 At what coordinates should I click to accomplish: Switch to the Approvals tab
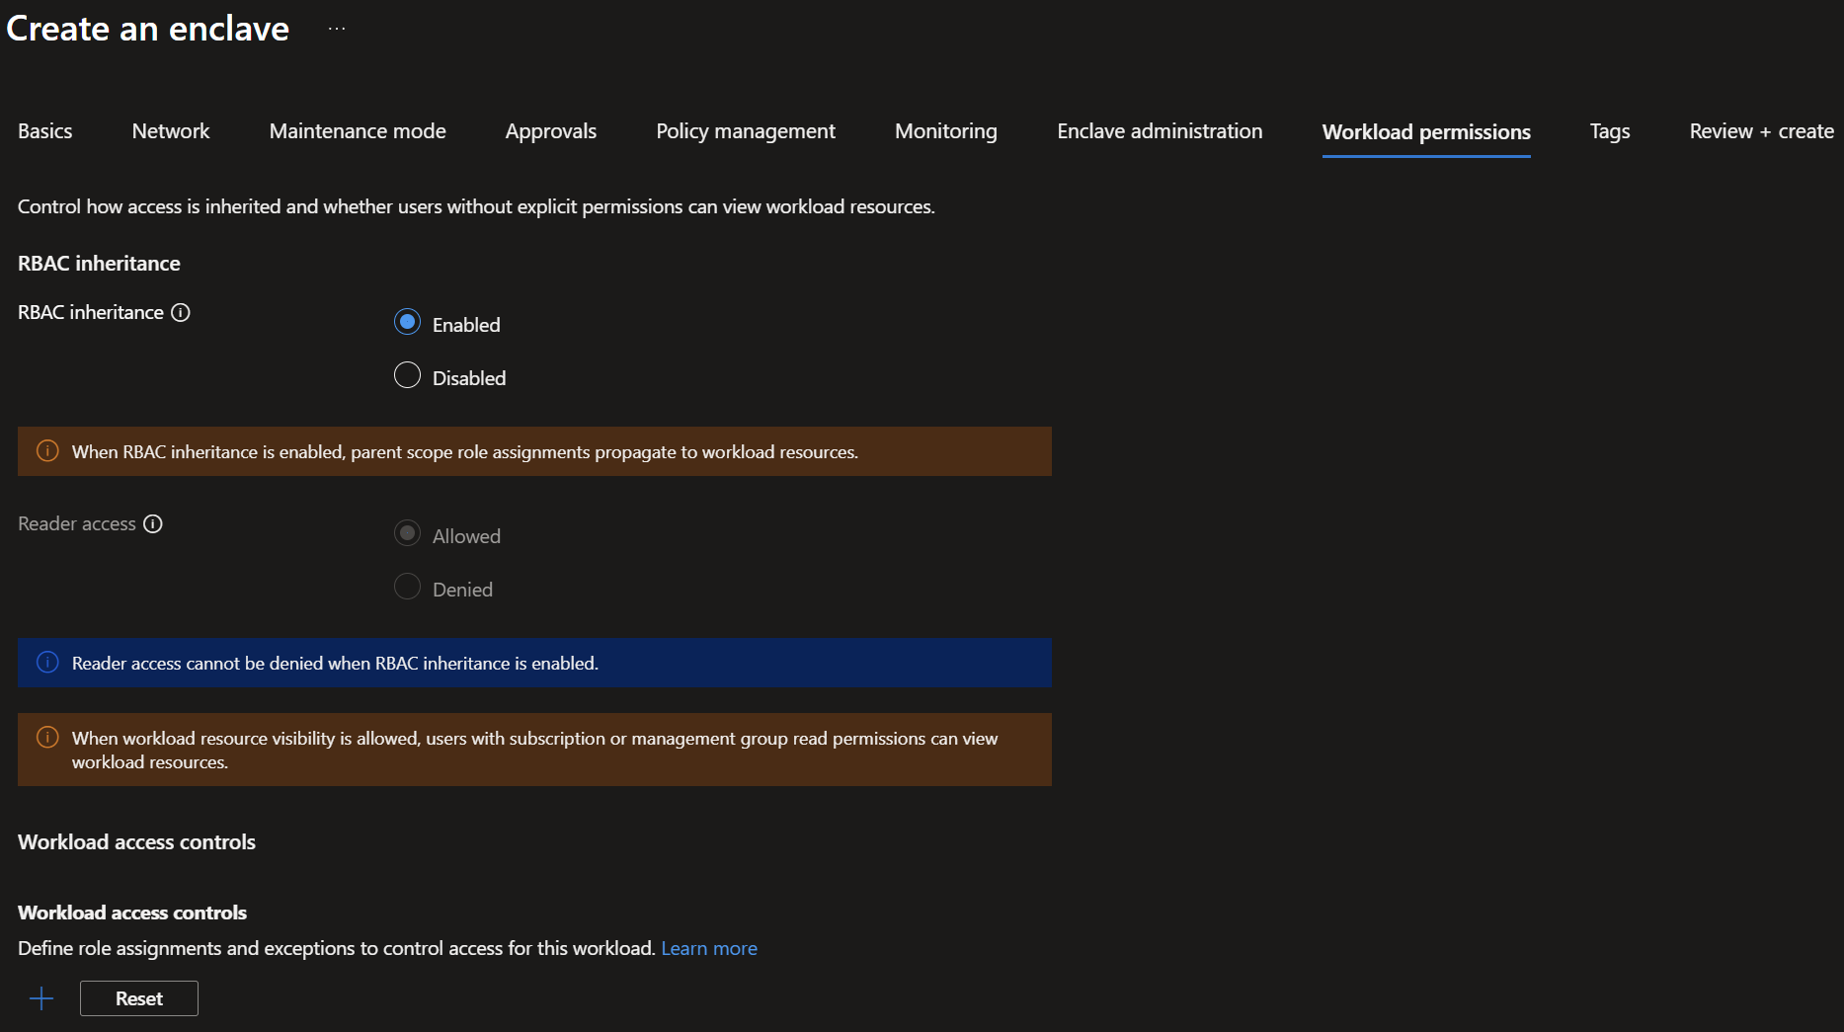click(x=551, y=131)
